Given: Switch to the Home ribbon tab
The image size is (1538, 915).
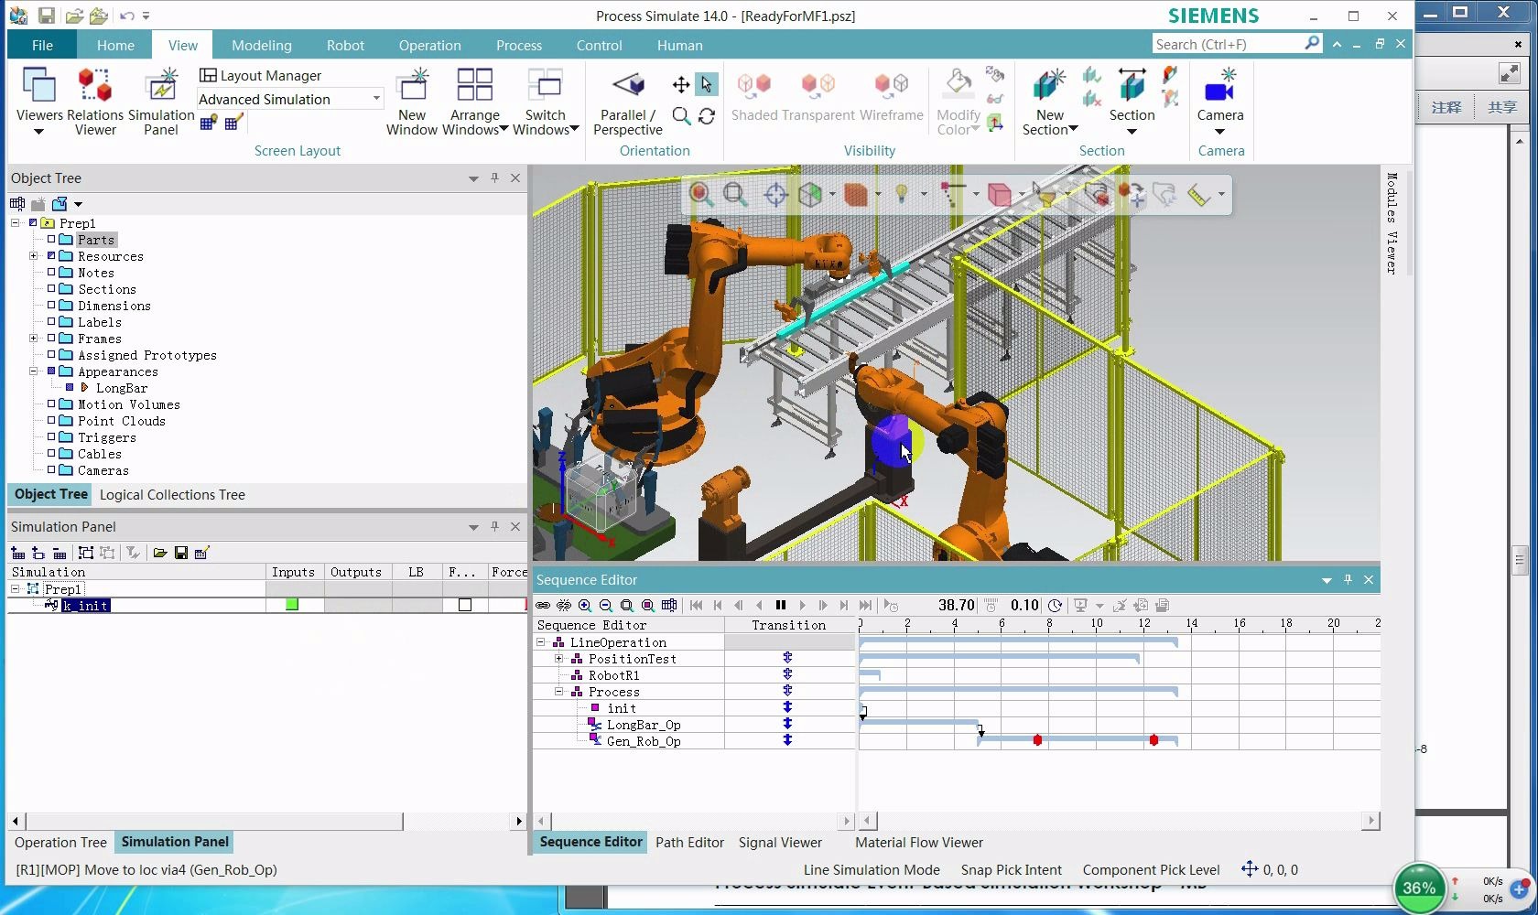Looking at the screenshot, I should click(115, 45).
